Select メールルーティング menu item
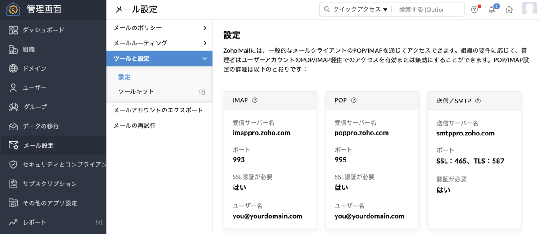 tap(159, 43)
